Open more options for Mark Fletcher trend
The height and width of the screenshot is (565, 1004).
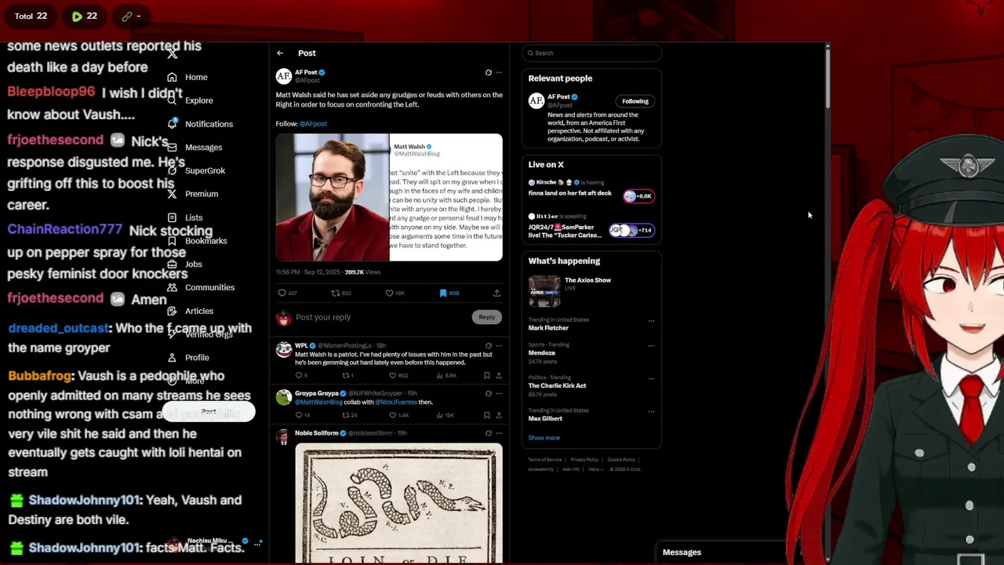pyautogui.click(x=651, y=321)
